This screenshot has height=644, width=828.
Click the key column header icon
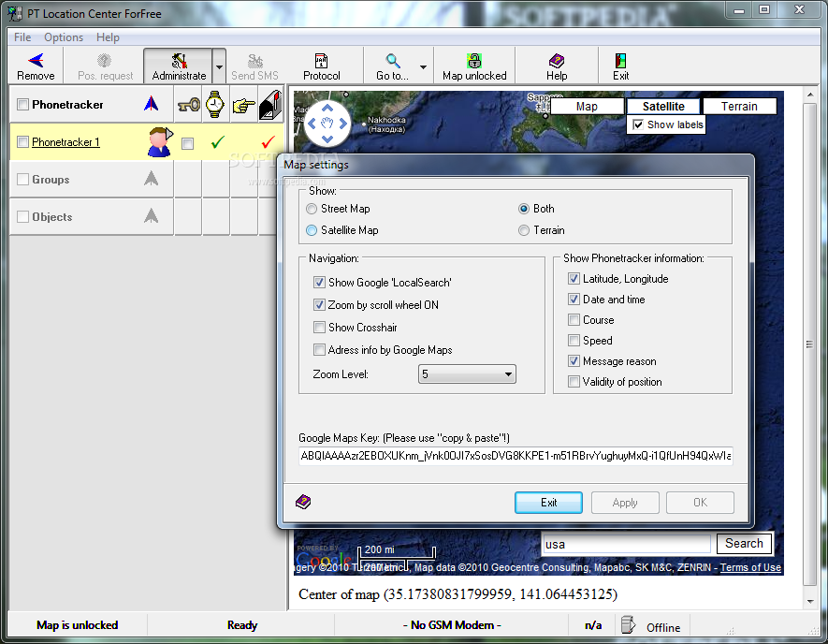[x=188, y=105]
